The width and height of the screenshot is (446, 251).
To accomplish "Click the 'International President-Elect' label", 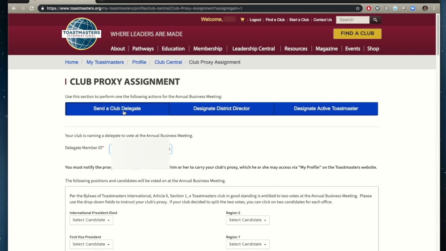I will [93, 213].
